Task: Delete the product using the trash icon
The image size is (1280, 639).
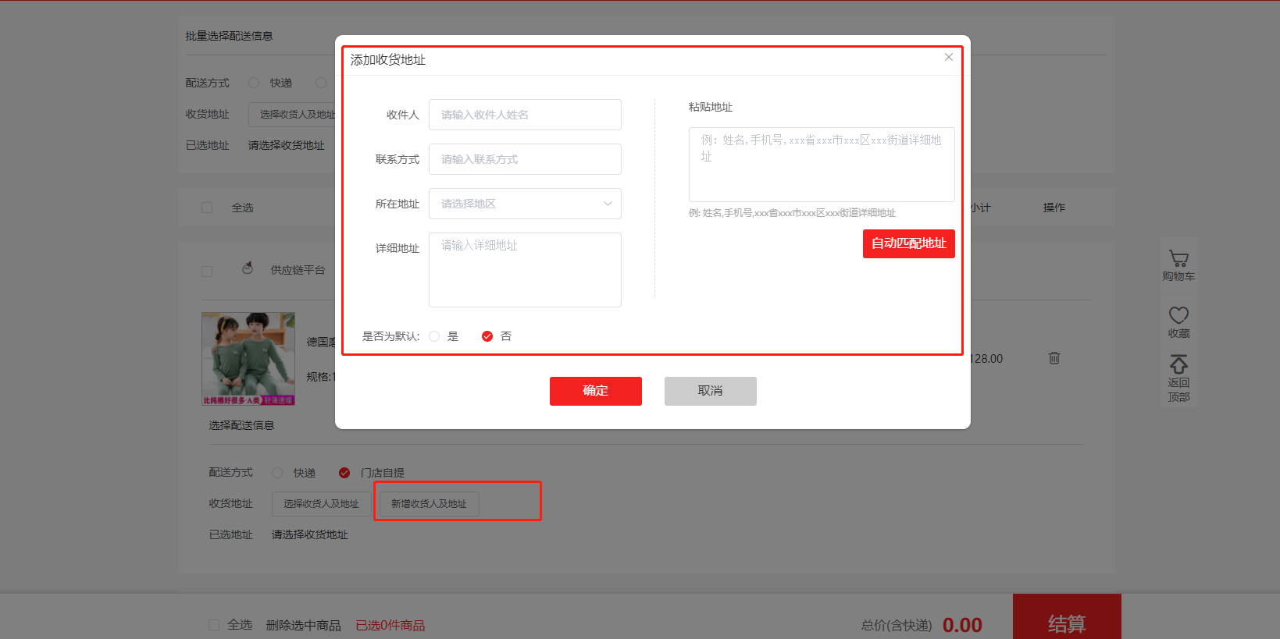Action: [x=1054, y=358]
